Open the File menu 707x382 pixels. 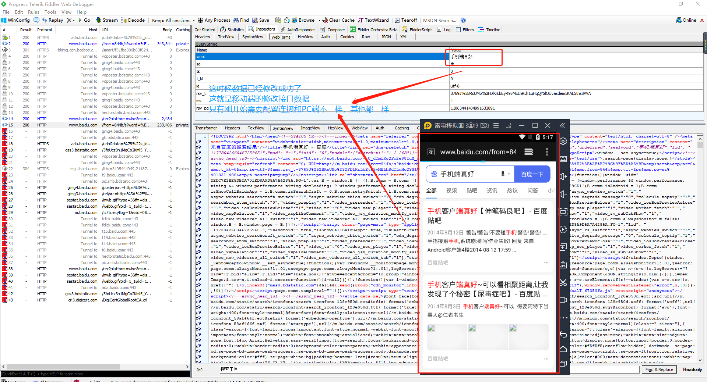6,12
